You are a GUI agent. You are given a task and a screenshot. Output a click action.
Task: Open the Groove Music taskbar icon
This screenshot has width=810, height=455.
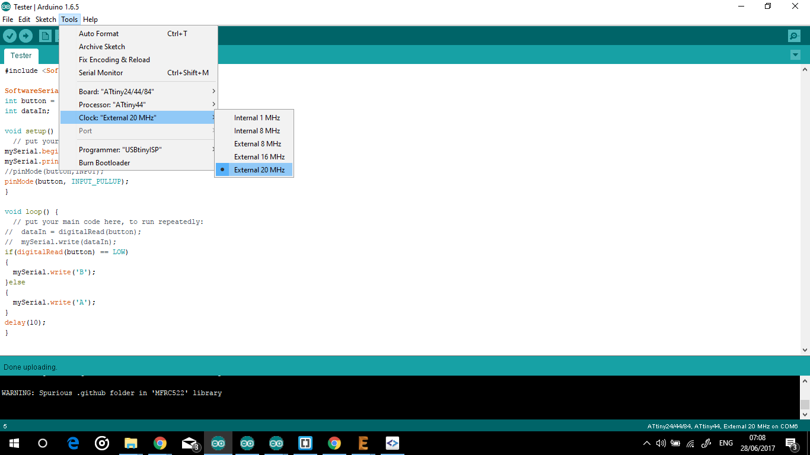pos(102,443)
